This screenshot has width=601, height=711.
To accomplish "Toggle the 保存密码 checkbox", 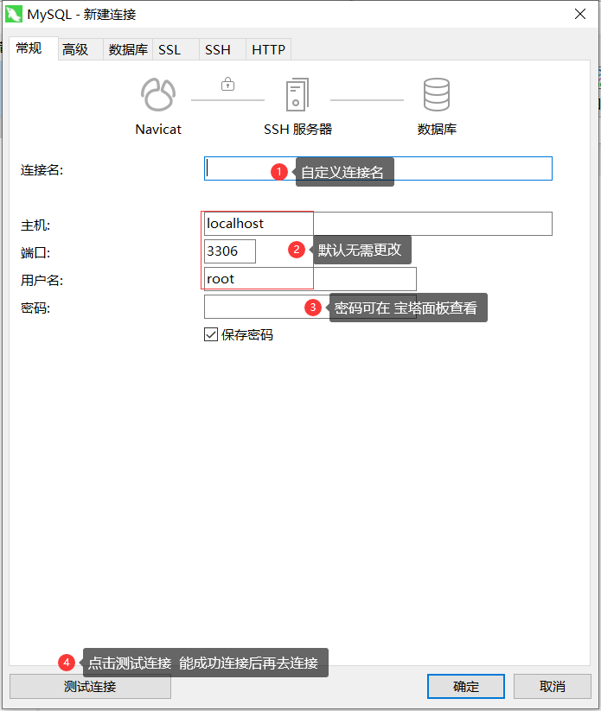I will [211, 334].
